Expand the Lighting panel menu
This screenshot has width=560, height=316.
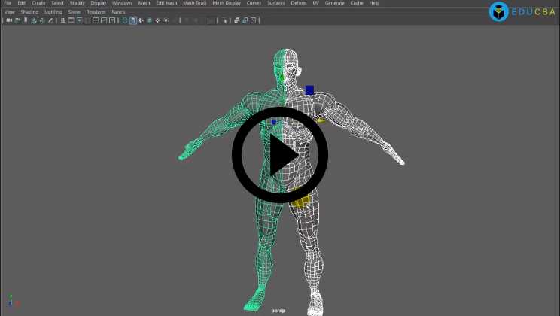coord(53,12)
